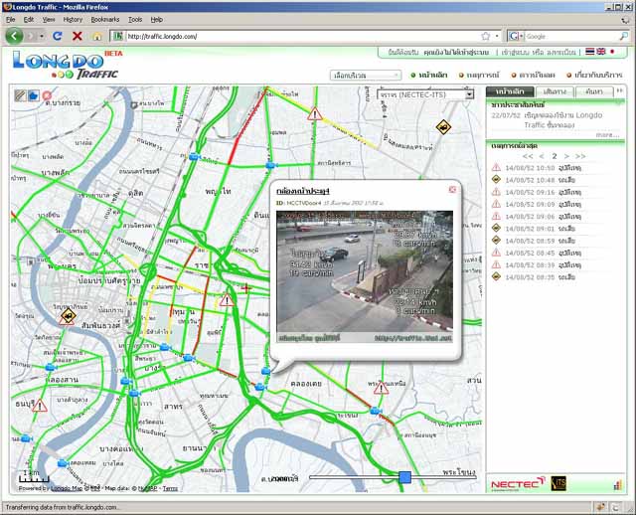Viewport: 636px width, 515px height.
Task: Click the Longdo Traffic logo
Action: point(67,64)
